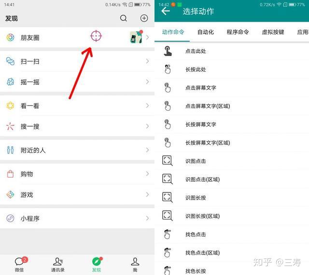Click the 附近的人 people icon
Screen dimensions: 309x275
(10, 150)
